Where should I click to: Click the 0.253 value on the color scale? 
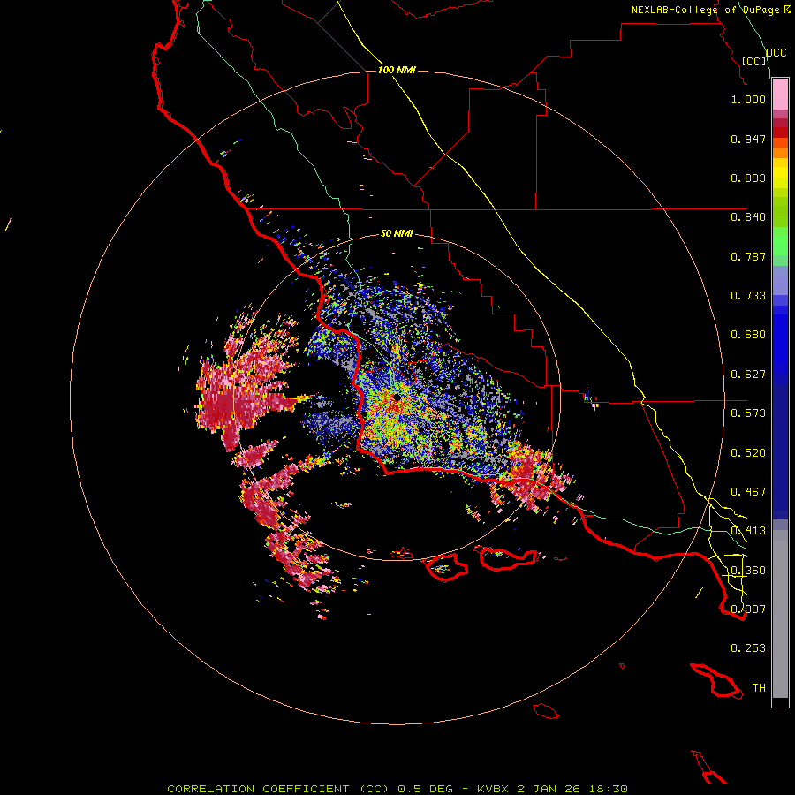point(748,648)
